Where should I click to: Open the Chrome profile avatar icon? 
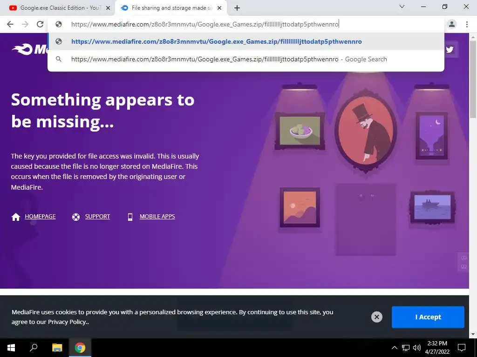[x=452, y=24]
